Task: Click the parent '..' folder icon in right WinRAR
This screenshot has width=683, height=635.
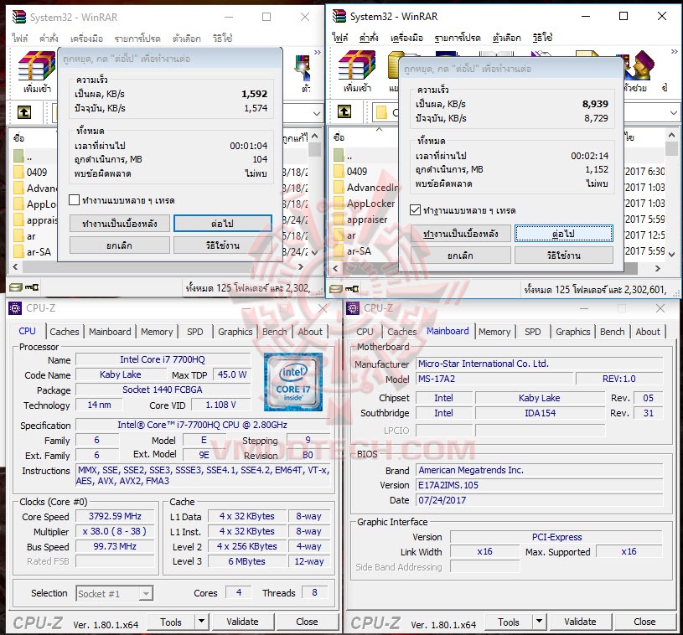Action: click(x=339, y=155)
